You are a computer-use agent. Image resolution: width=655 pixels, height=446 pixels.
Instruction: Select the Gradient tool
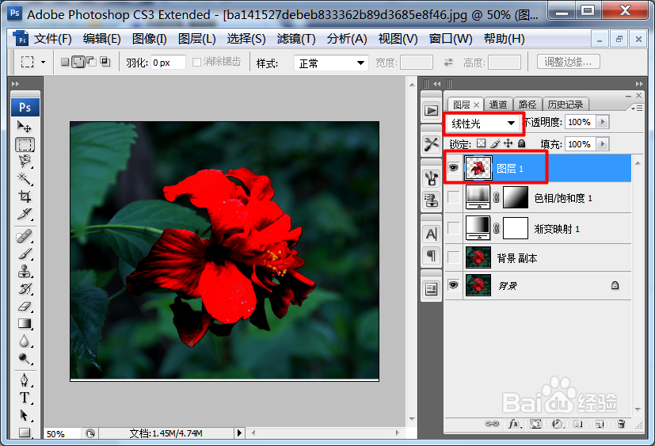25,323
